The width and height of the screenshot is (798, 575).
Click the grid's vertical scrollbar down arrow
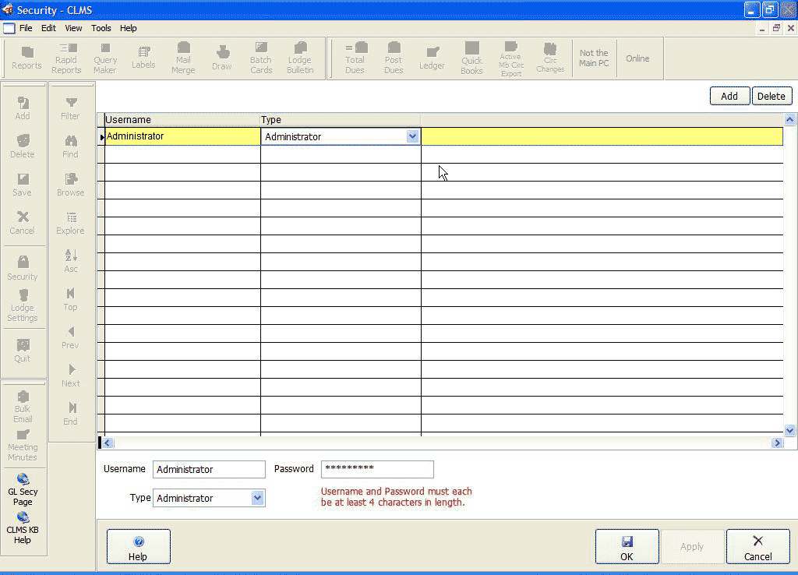[x=789, y=429]
